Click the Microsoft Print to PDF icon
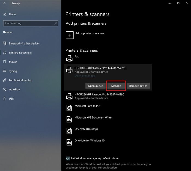This screenshot has height=171, width=191. [69, 108]
